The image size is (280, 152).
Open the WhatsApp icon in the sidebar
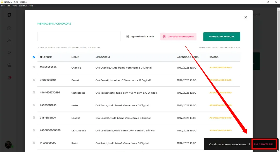(9, 28)
